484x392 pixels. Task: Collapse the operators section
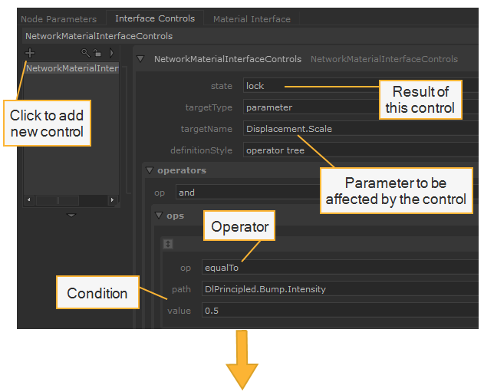tap(150, 170)
